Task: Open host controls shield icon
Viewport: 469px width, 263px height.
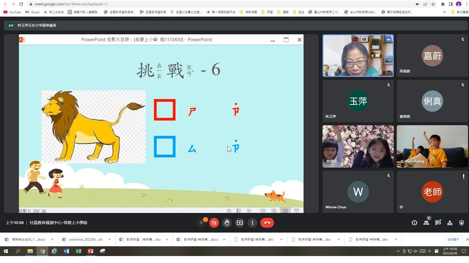Action: tap(462, 223)
